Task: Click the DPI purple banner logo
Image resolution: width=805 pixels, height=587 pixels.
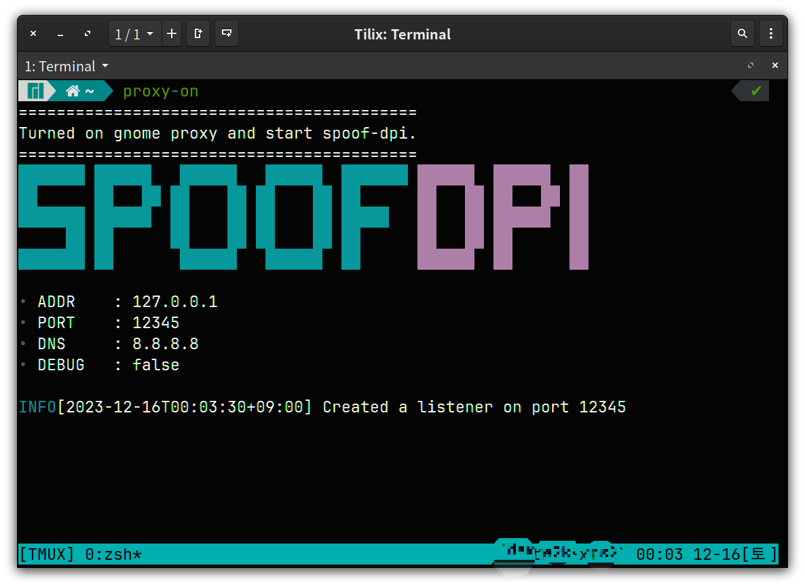Action: tap(503, 217)
